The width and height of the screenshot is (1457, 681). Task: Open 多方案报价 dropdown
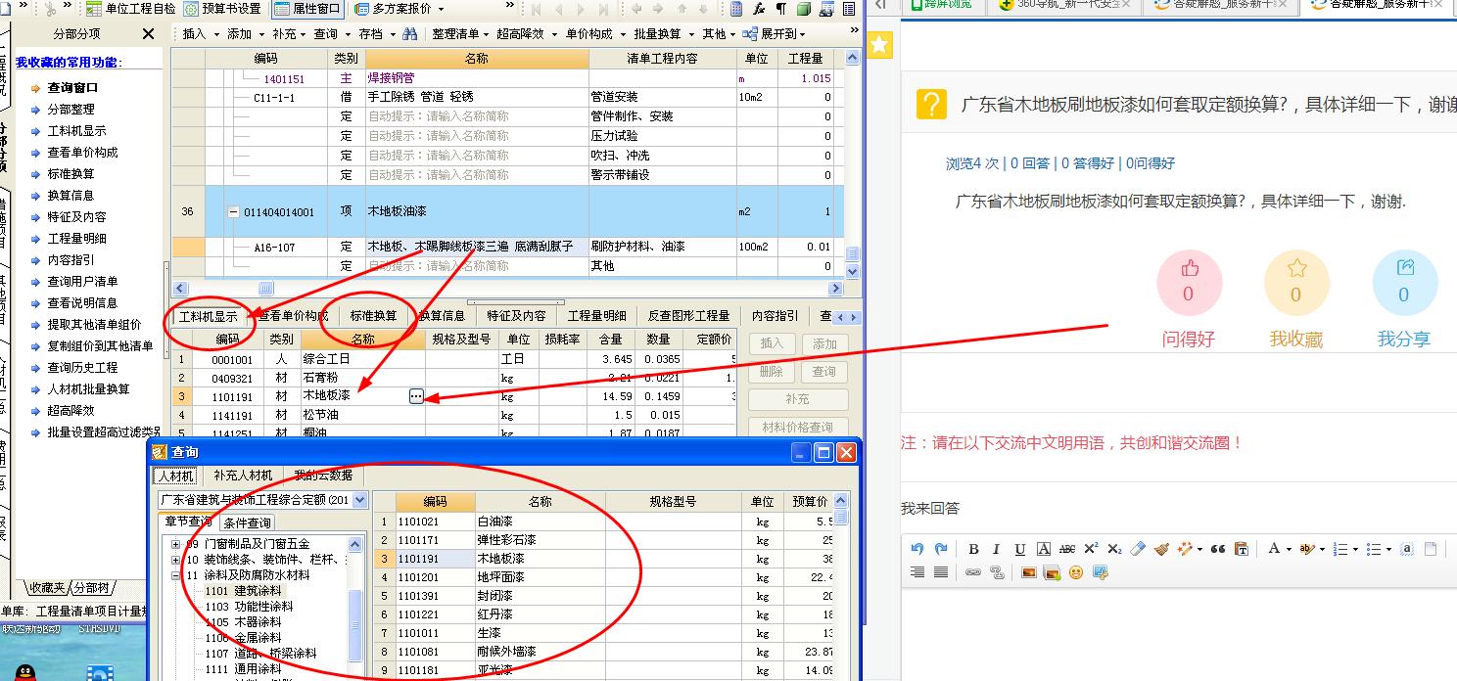click(x=398, y=9)
